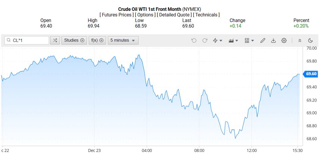Click the compare symbols shuffle icon
Viewport: 321px width, 154px height.
55,40
